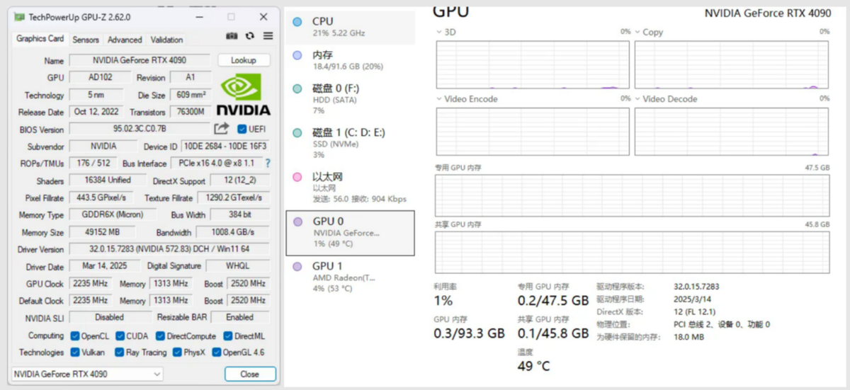850x390 pixels.
Task: Toggle the UEFI checkbox
Action: [x=242, y=130]
